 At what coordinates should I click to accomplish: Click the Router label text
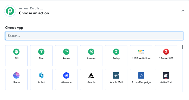pyautogui.click(x=66, y=58)
